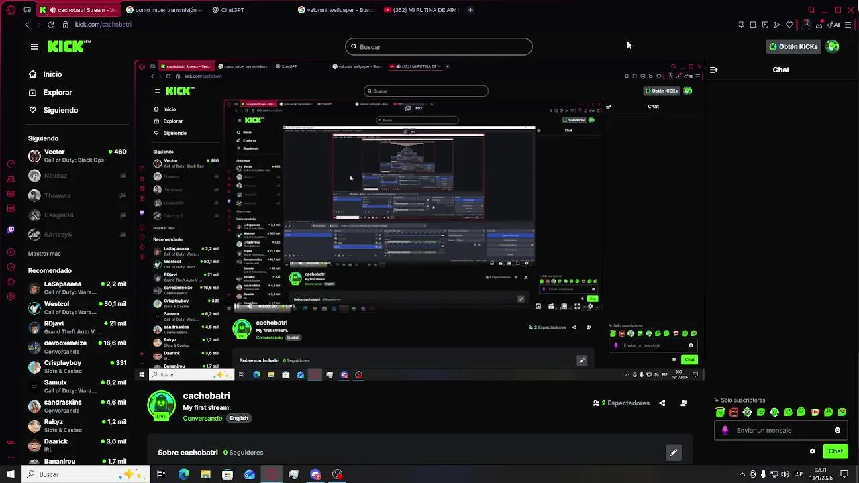This screenshot has width=859, height=483.
Task: Open File Explorer from taskbar
Action: (x=205, y=474)
